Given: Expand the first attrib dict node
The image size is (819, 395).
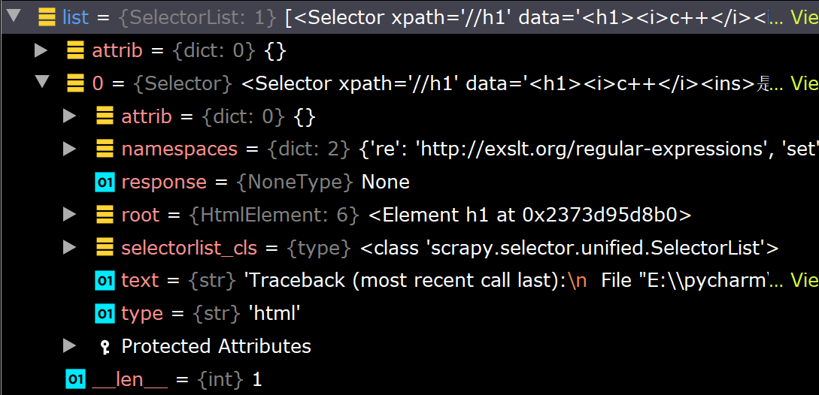Looking at the screenshot, I should coord(41,50).
